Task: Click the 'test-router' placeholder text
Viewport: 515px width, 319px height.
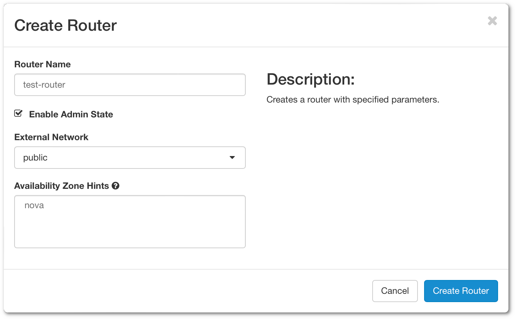Action: 44,85
